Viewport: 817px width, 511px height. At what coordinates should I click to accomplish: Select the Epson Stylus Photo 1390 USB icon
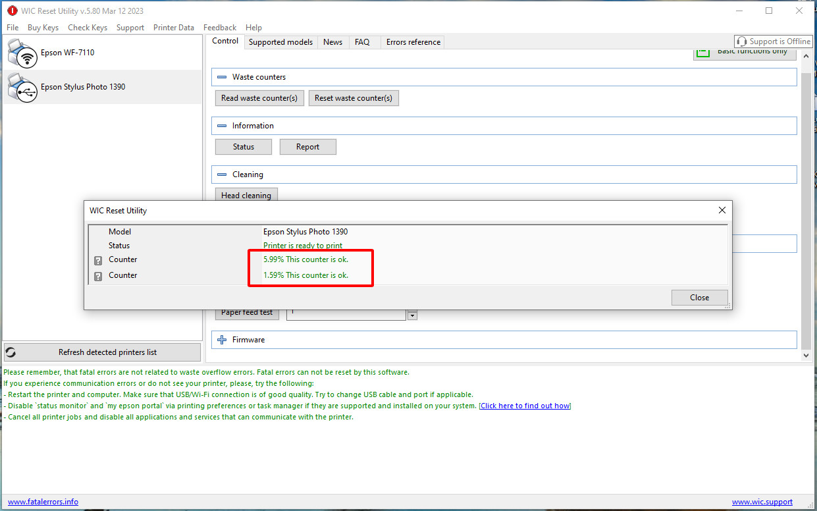22,87
